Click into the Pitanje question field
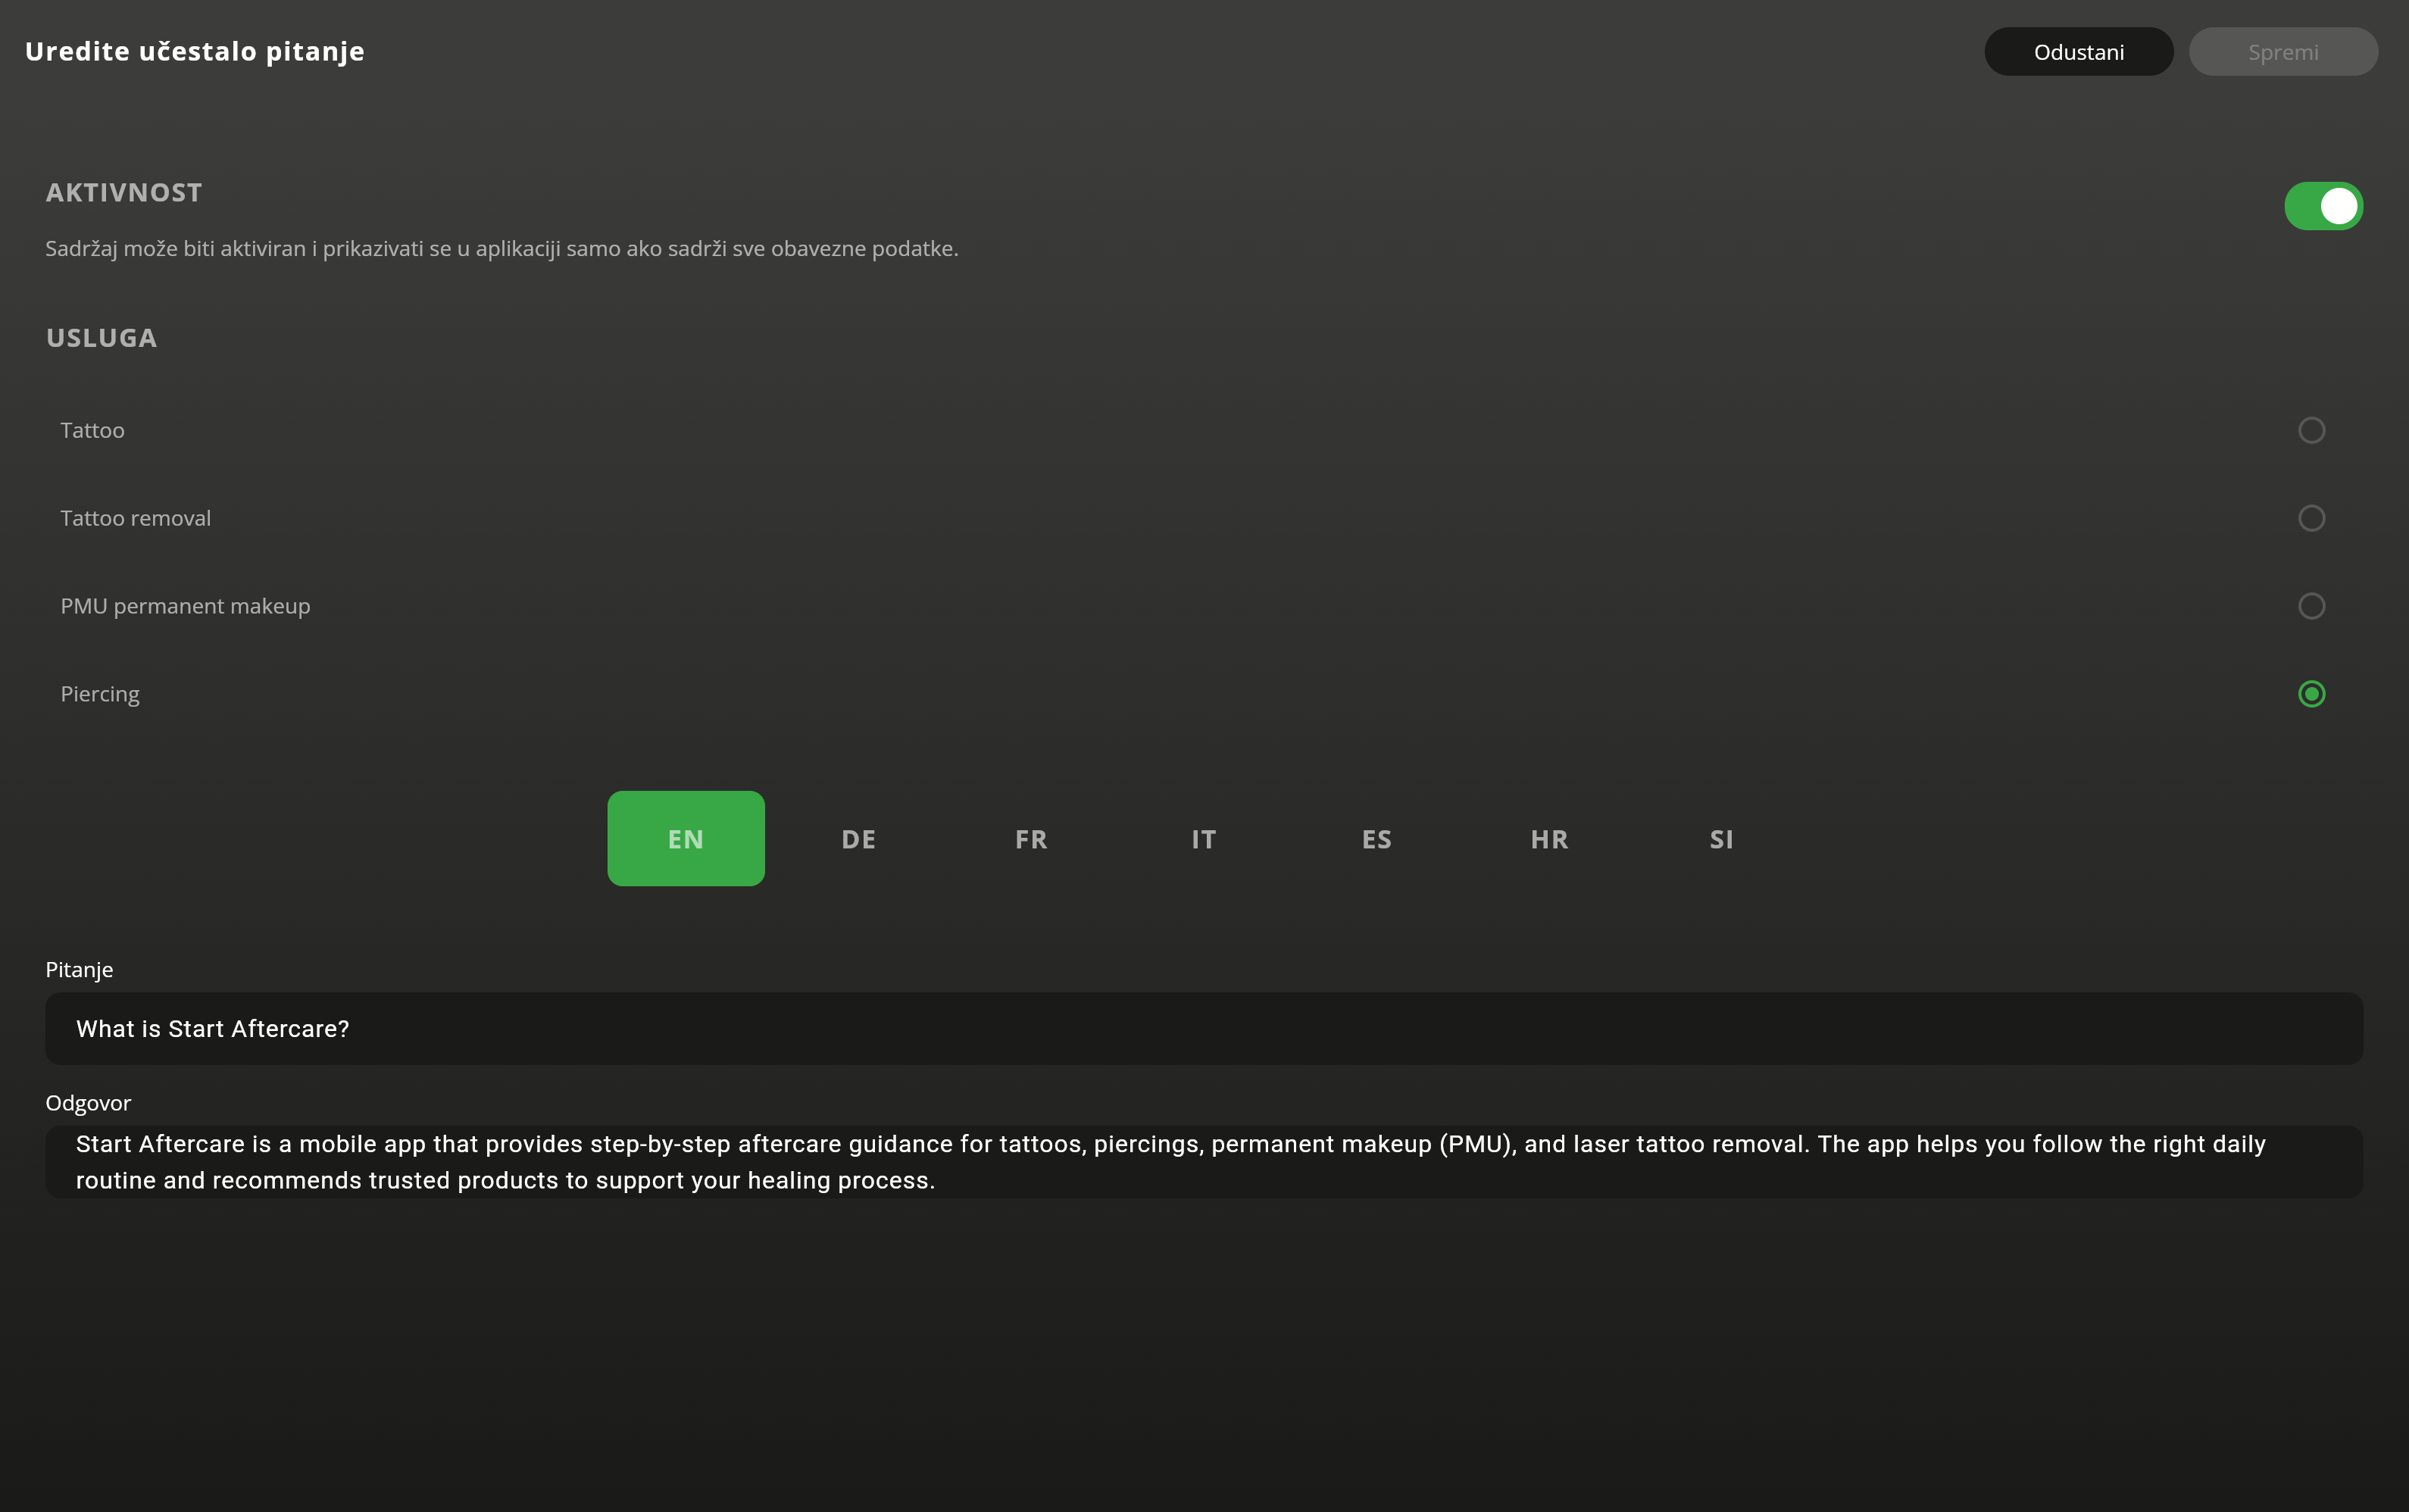The width and height of the screenshot is (2409, 1512). [x=1203, y=1029]
